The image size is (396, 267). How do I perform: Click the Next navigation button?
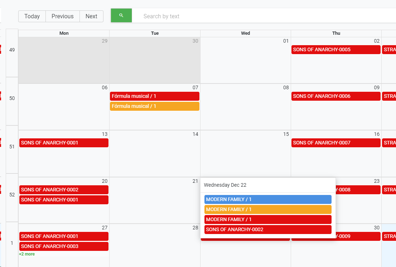91,16
